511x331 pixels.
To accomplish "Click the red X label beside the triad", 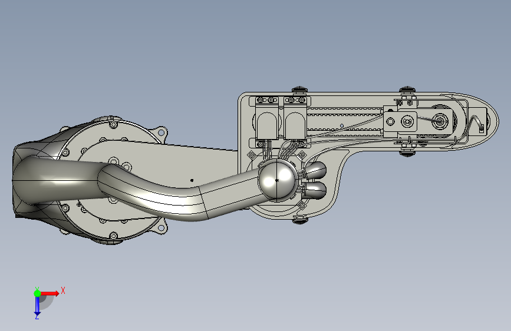I will (63, 290).
